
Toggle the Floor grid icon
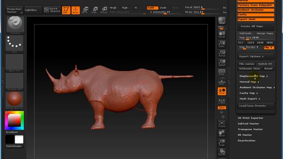222,82
